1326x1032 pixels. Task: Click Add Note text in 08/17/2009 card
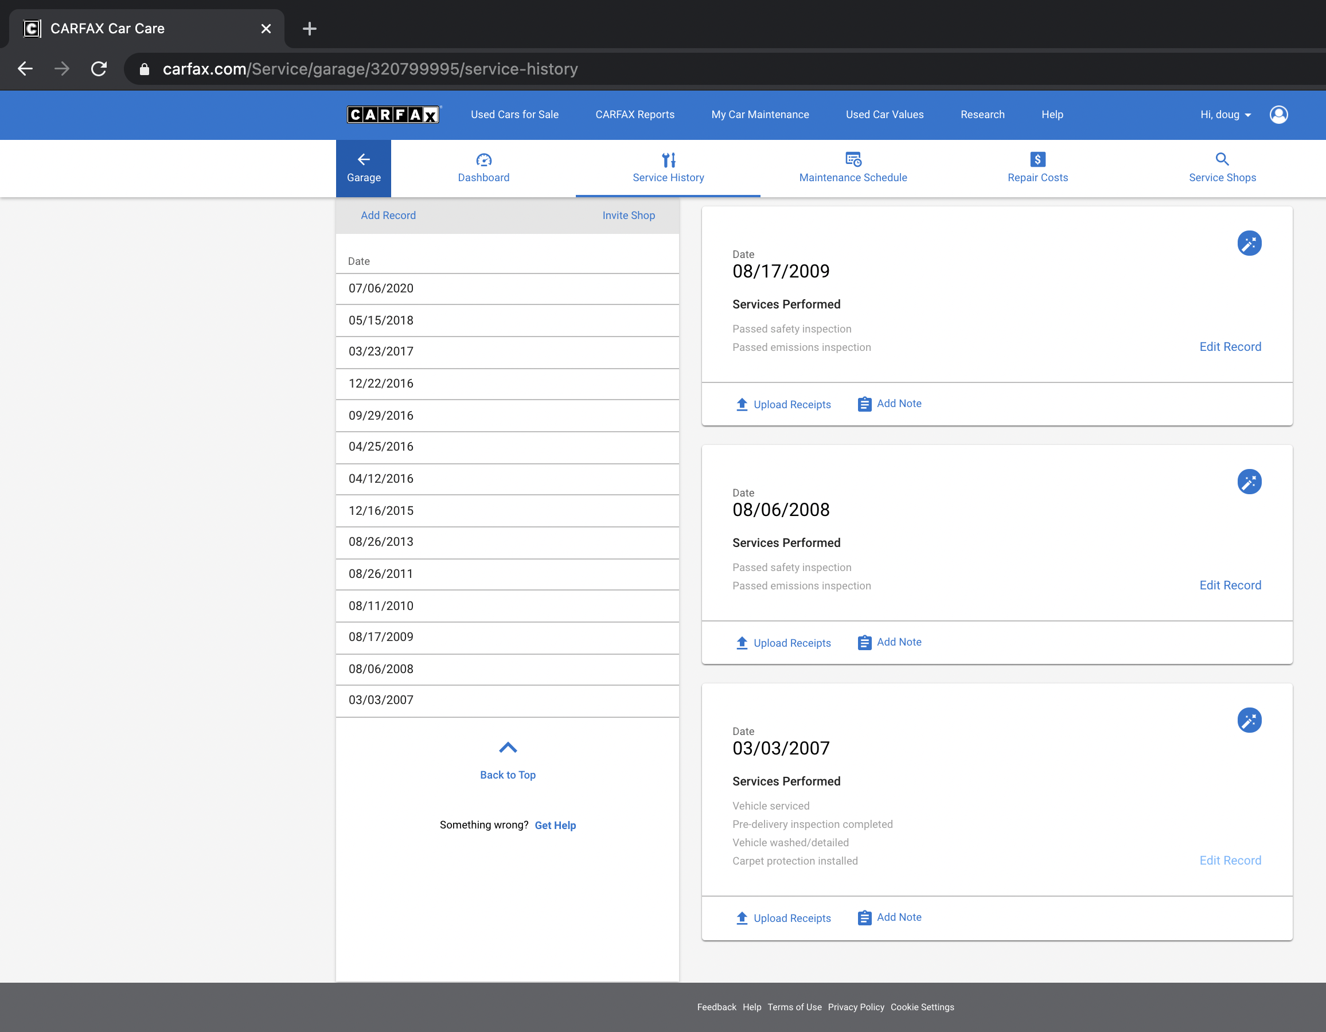899,404
